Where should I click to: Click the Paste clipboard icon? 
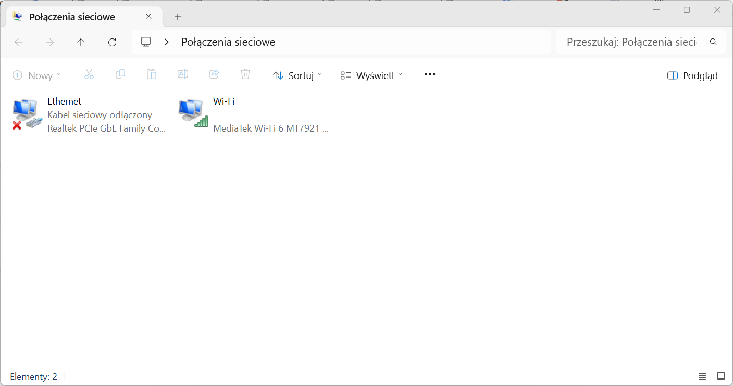coord(152,74)
